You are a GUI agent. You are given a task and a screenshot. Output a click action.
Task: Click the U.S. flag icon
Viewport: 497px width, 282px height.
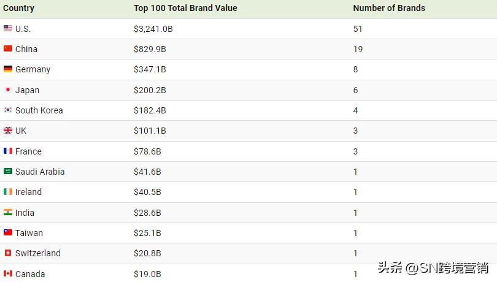(x=8, y=28)
